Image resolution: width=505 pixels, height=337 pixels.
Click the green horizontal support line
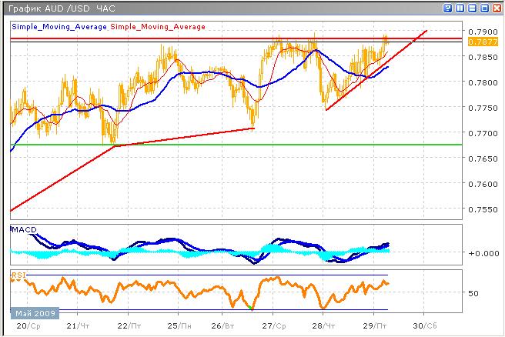(x=231, y=144)
